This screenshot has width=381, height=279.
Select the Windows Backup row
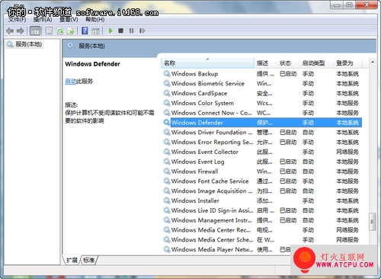(262, 74)
